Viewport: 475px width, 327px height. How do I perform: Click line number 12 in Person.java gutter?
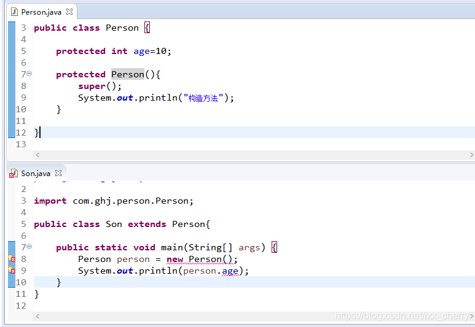(x=21, y=133)
